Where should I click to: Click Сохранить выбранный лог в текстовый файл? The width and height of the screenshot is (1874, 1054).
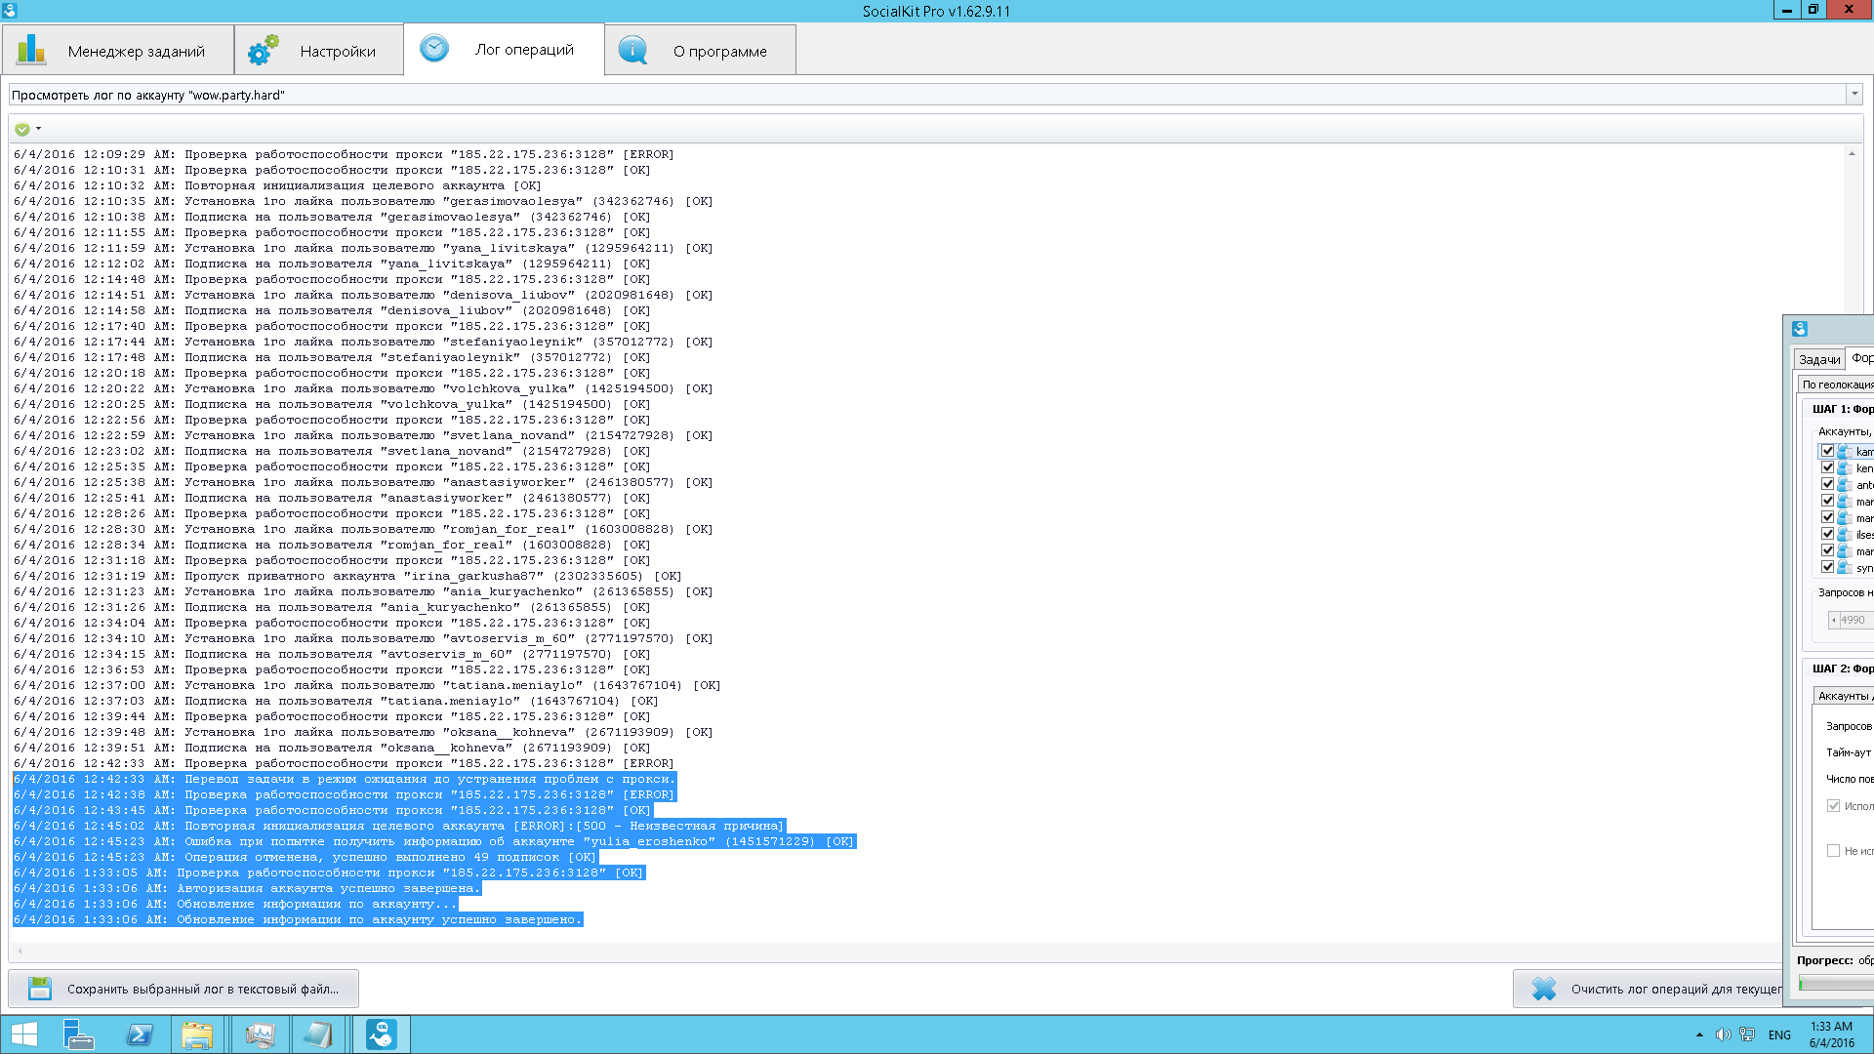pyautogui.click(x=183, y=989)
